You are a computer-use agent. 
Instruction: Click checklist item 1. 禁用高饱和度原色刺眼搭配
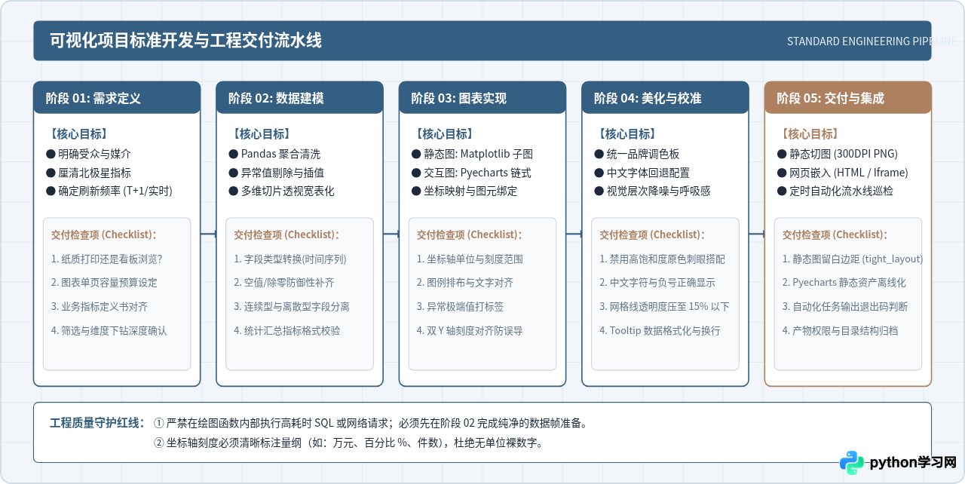[x=663, y=259]
